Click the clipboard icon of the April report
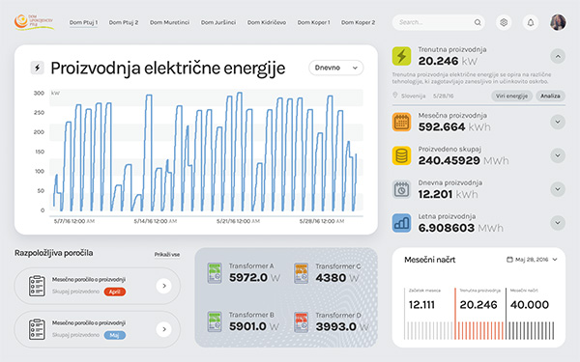This screenshot has width=580, height=362. [x=37, y=286]
